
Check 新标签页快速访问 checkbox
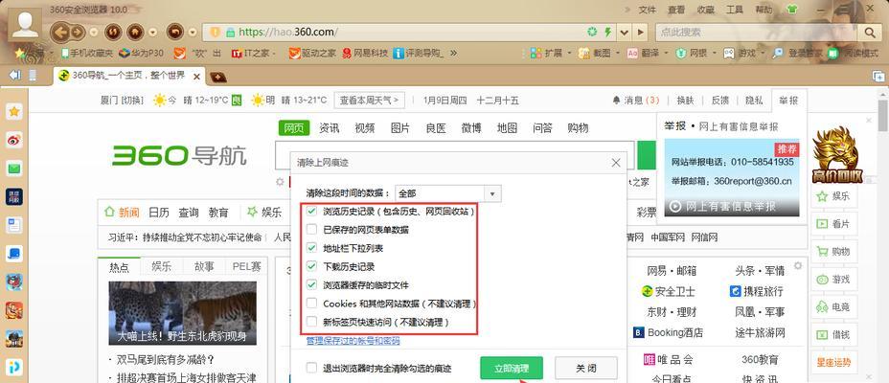311,322
